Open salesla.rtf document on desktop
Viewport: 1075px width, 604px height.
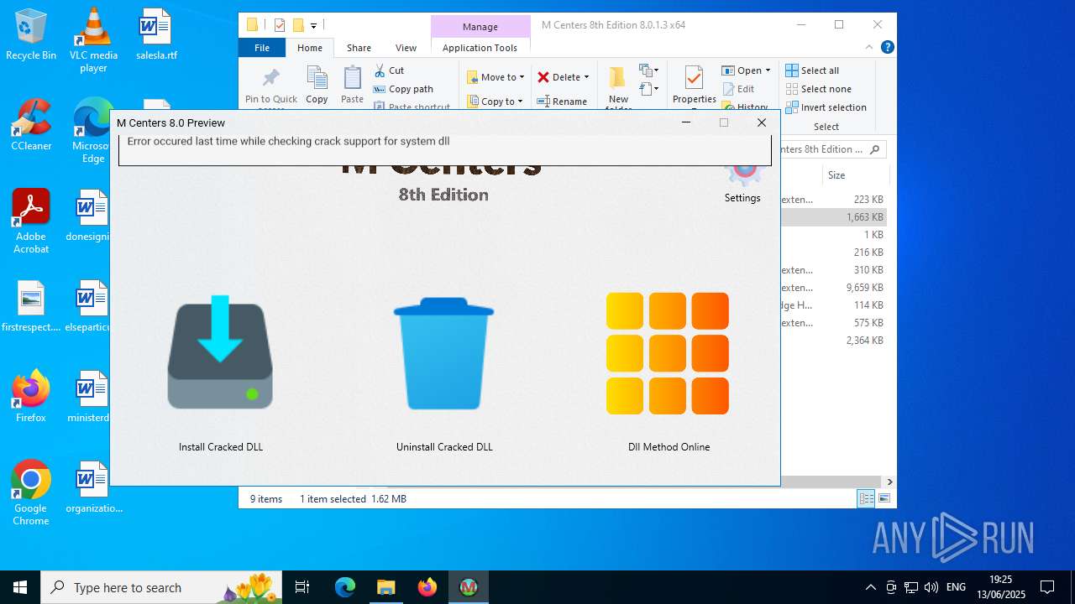[156, 36]
